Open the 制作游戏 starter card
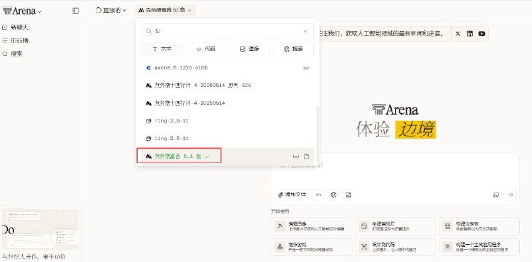 311,247
